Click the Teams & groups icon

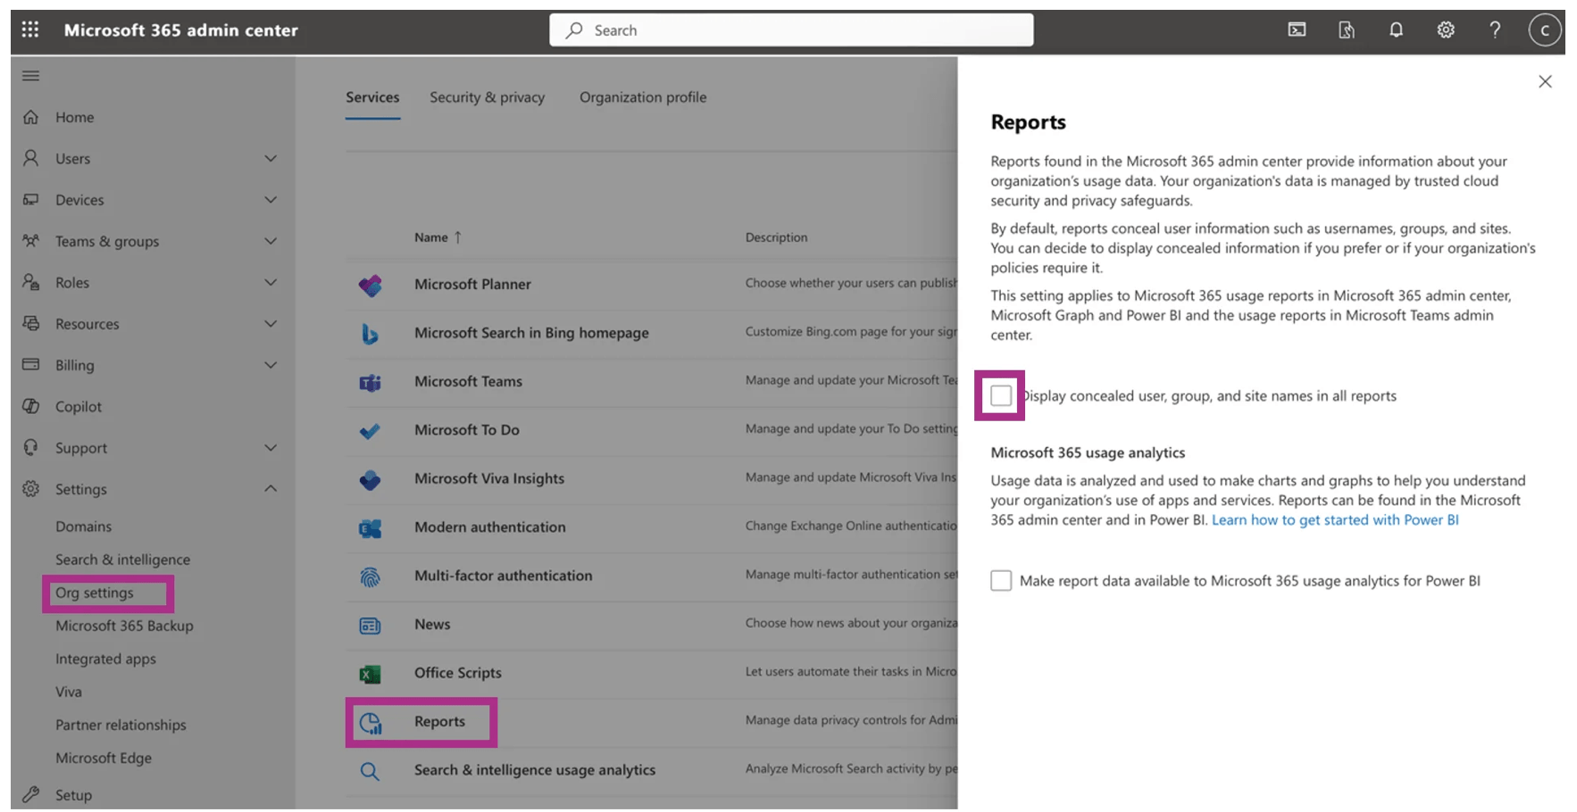pos(31,241)
